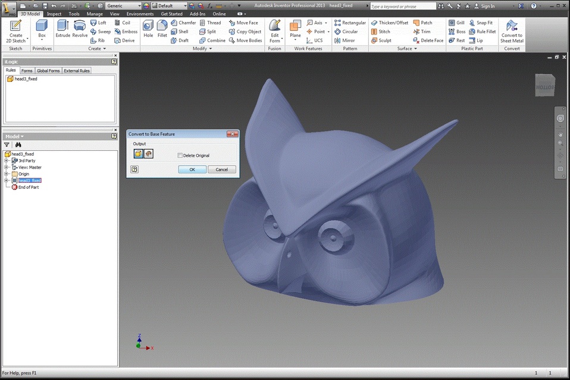The width and height of the screenshot is (570, 380).
Task: Open the Forms tab in iLogic panel
Action: tap(27, 70)
